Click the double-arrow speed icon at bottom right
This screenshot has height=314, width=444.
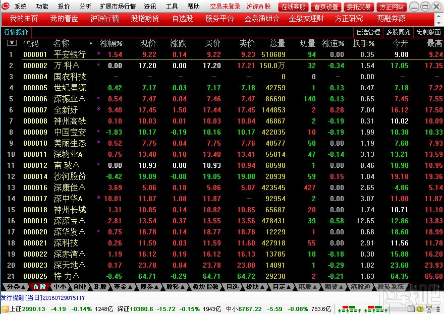pyautogui.click(x=438, y=308)
